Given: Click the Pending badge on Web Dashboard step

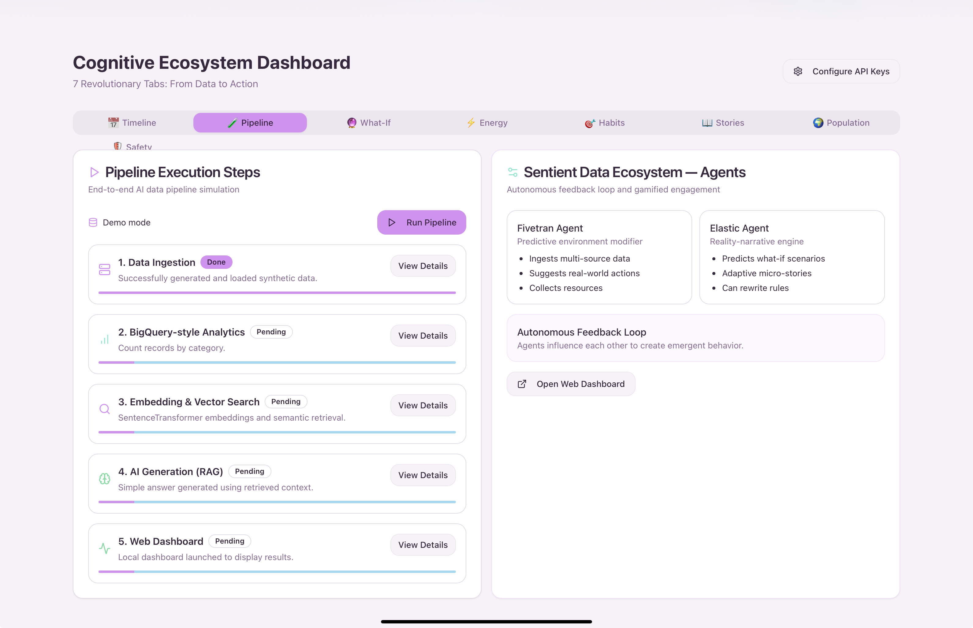Looking at the screenshot, I should click(229, 541).
